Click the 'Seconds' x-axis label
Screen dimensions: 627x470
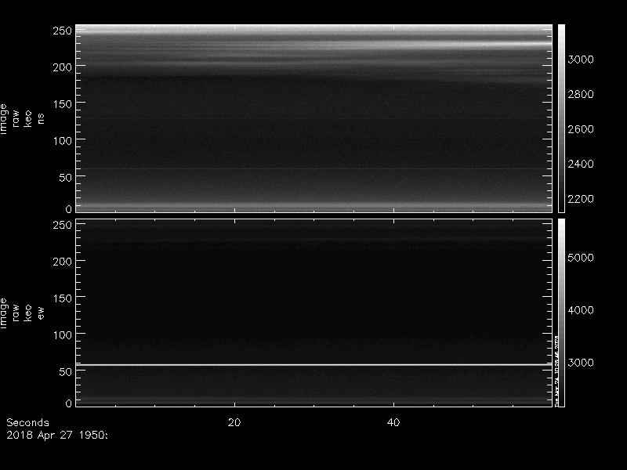click(27, 422)
